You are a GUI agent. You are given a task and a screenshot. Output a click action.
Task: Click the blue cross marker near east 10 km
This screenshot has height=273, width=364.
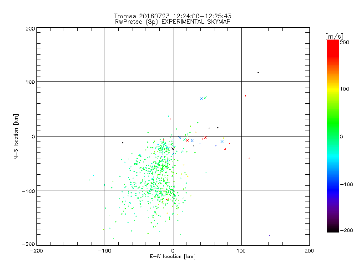click(x=179, y=138)
